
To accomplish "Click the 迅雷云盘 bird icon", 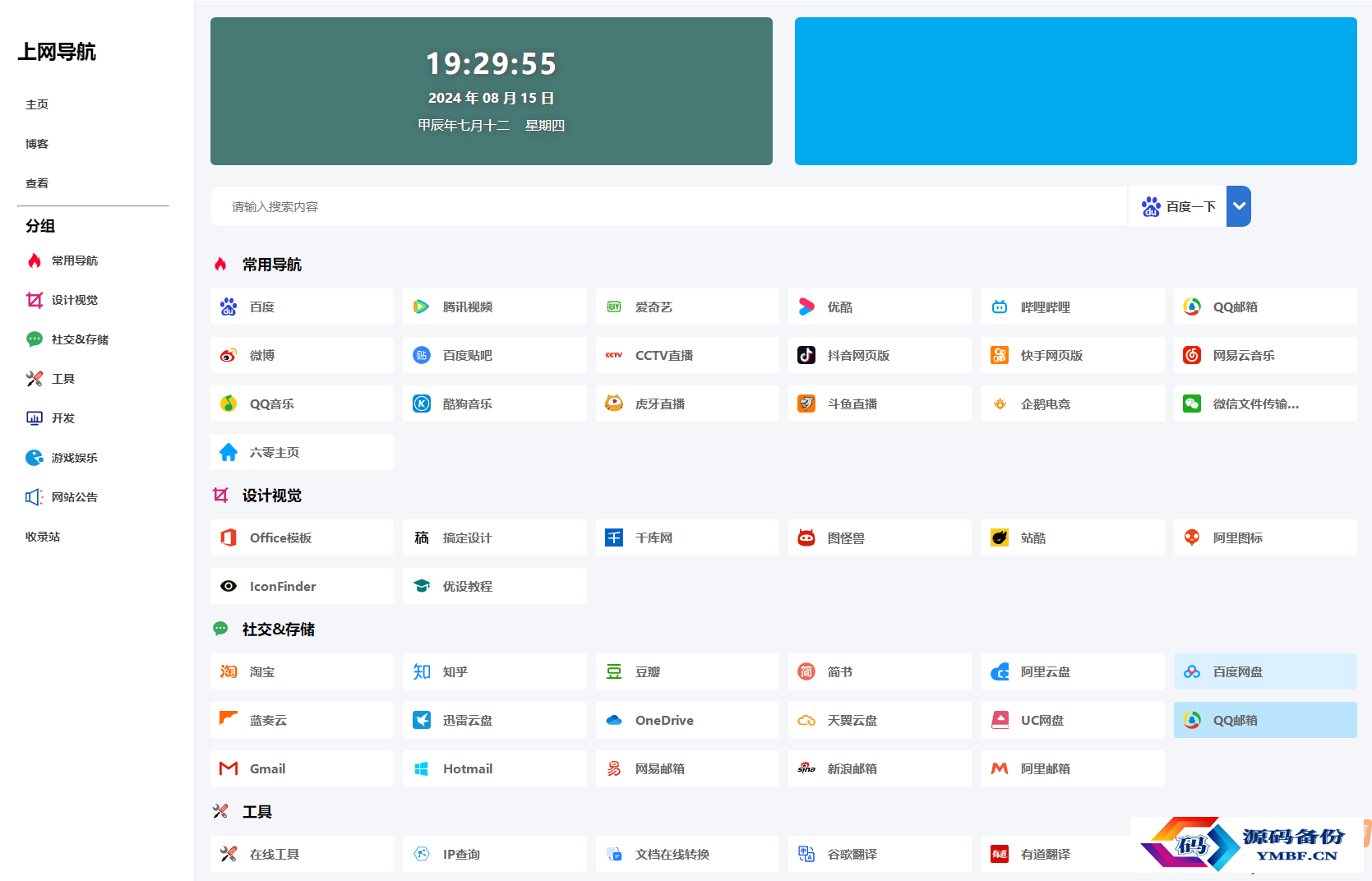I will click(x=422, y=720).
